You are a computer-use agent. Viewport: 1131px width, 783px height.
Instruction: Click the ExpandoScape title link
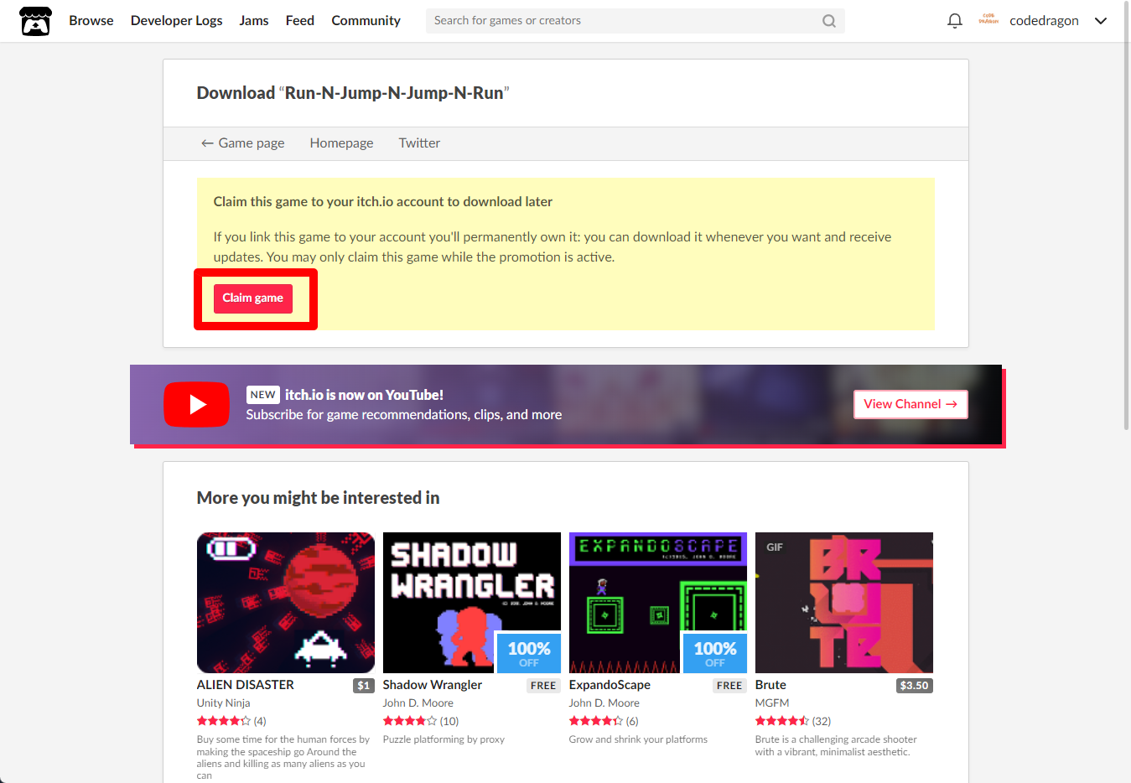pyautogui.click(x=610, y=685)
